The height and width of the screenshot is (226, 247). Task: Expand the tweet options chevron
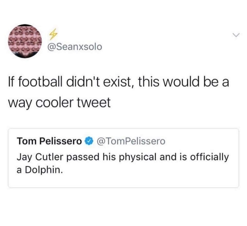[x=236, y=35]
